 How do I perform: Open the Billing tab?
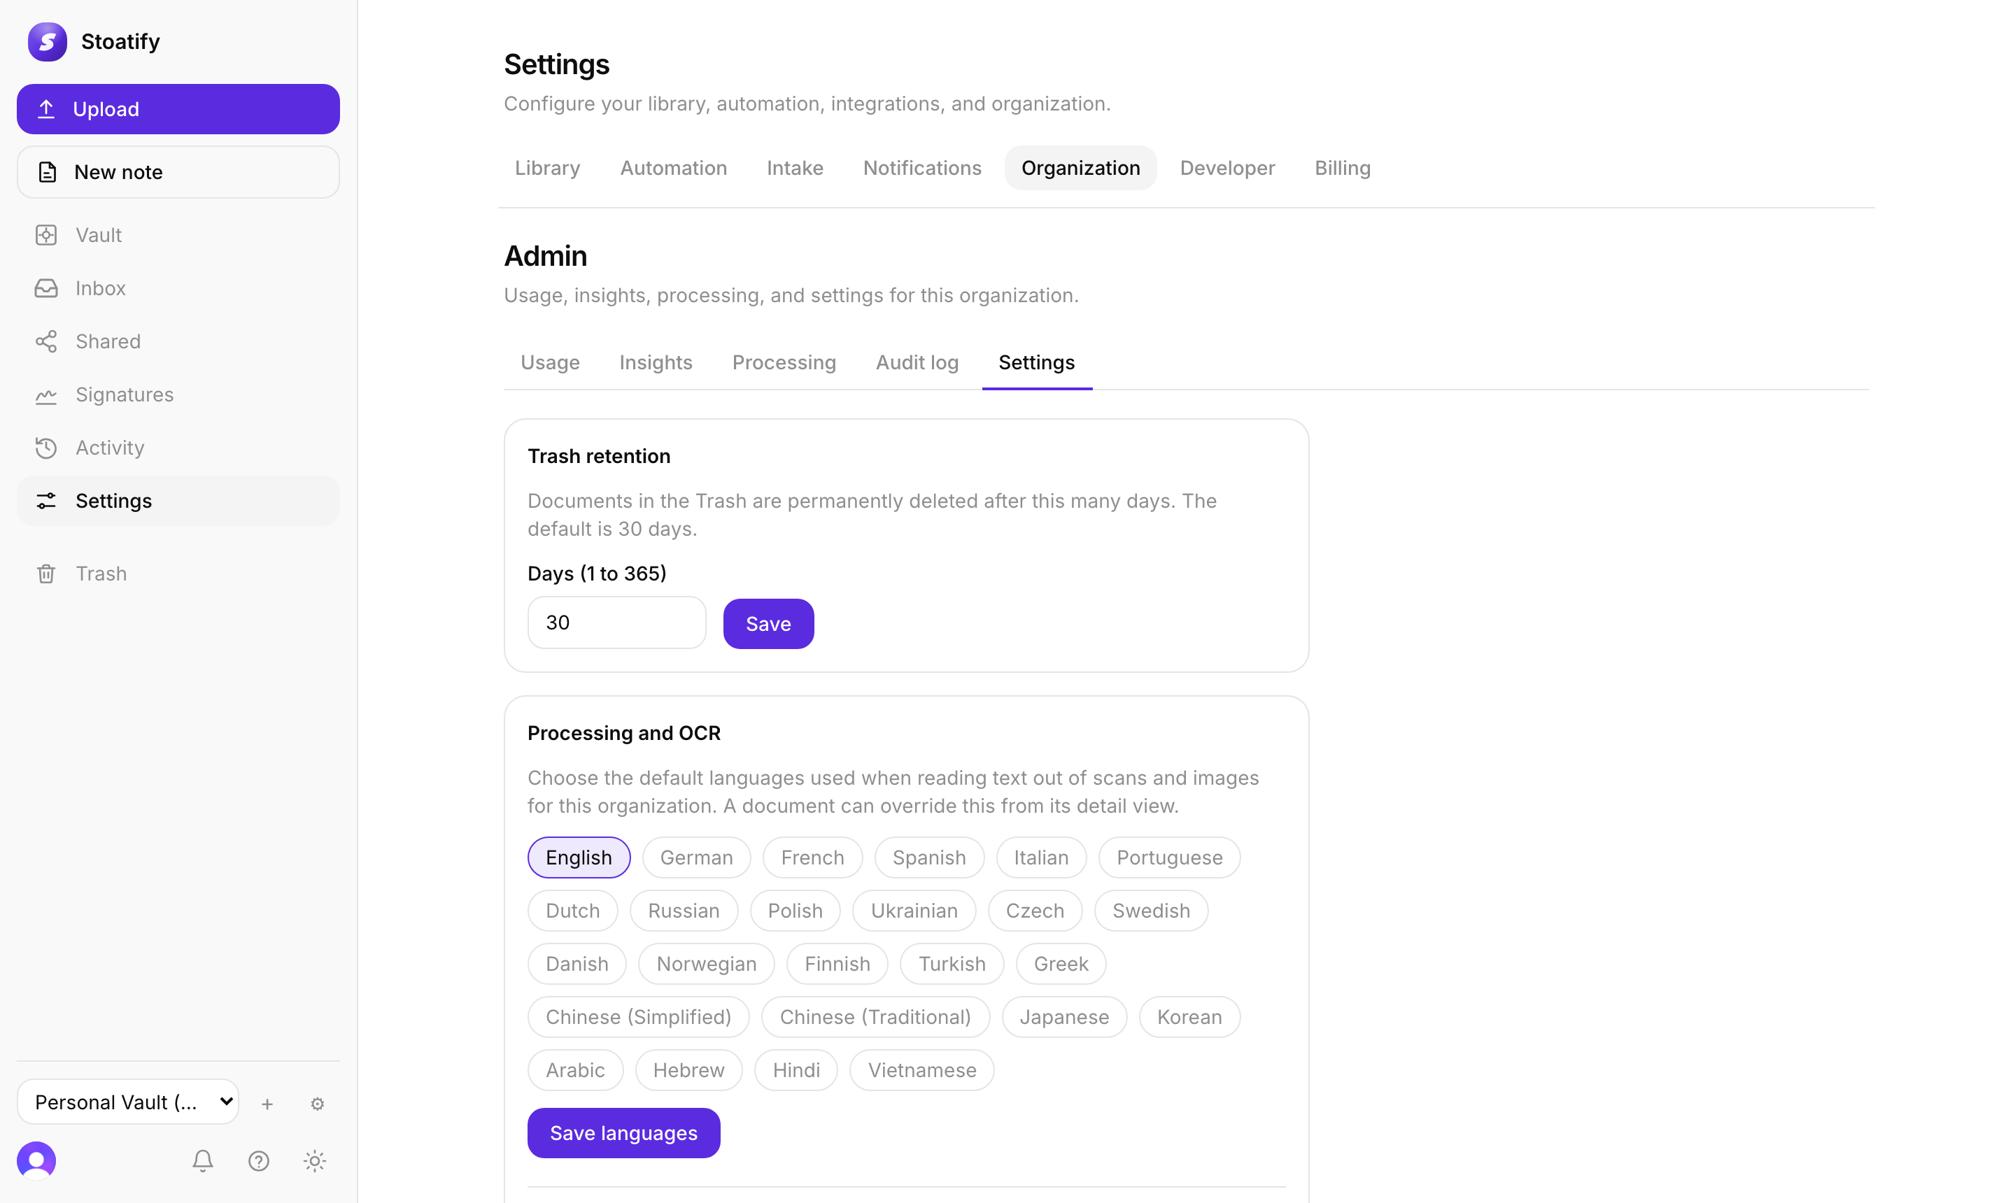pyautogui.click(x=1342, y=168)
